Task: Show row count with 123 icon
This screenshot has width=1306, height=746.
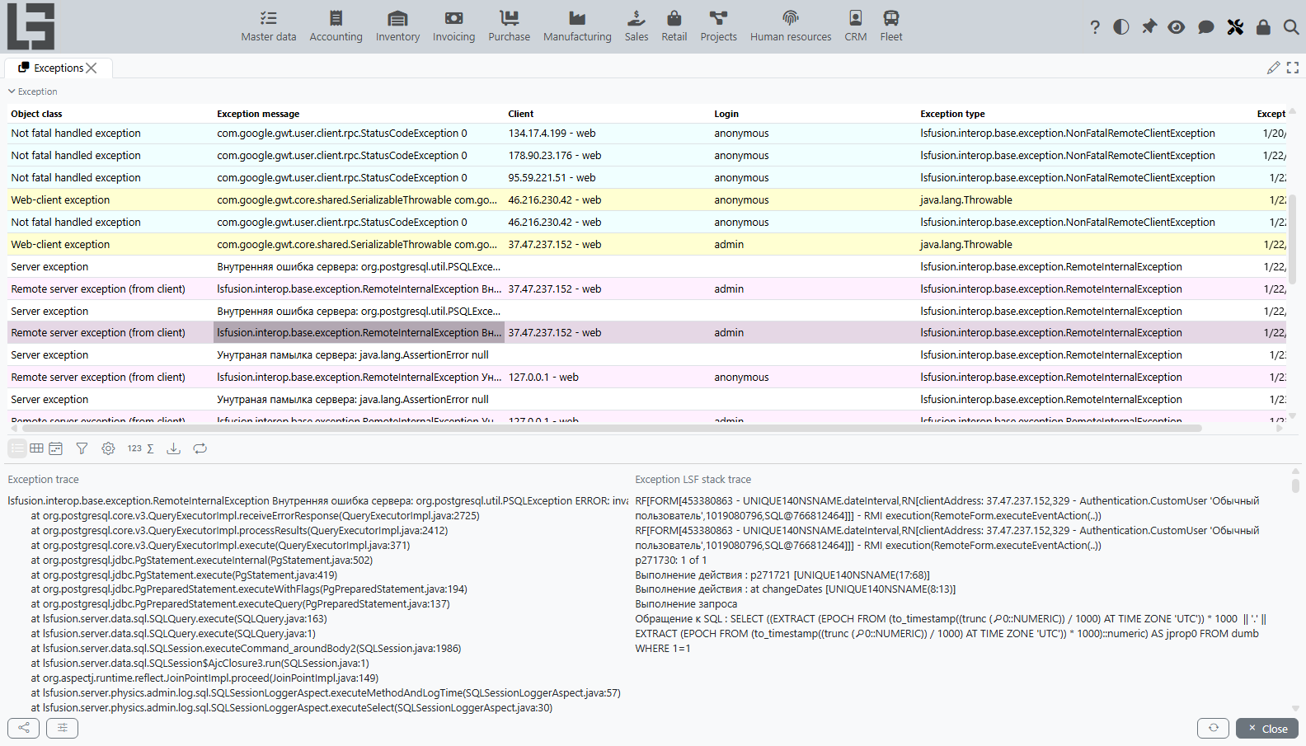Action: point(134,448)
